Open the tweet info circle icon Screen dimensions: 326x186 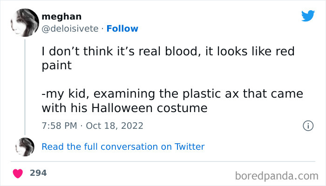pos(307,126)
